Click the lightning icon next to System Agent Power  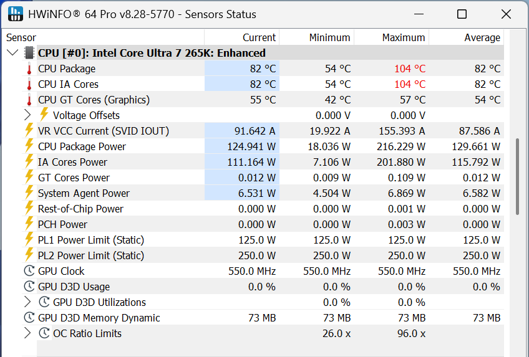29,193
